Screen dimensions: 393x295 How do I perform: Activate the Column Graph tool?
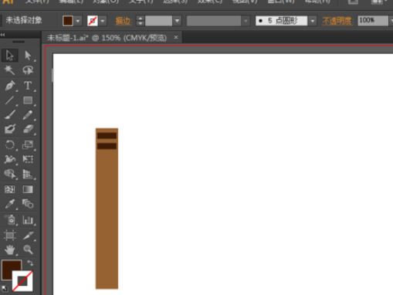[x=28, y=220]
